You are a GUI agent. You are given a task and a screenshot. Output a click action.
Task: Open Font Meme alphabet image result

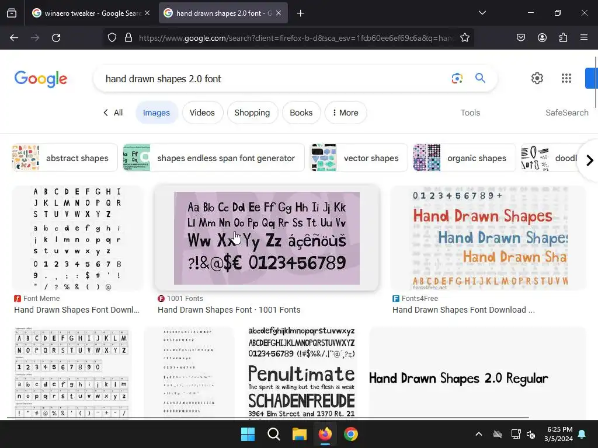click(78, 239)
